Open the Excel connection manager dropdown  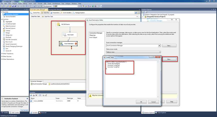(x=159, y=46)
